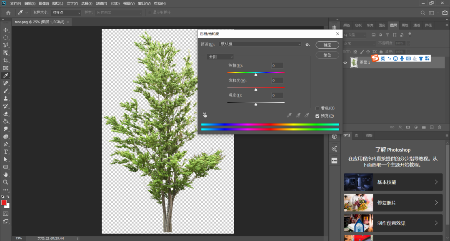Toggle 显示取样环 checkbox in options bar
The image size is (450, 241).
point(150,12)
